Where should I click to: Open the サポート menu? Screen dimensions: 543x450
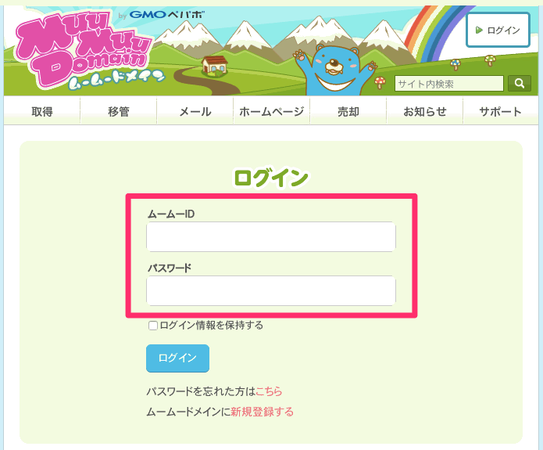(501, 112)
